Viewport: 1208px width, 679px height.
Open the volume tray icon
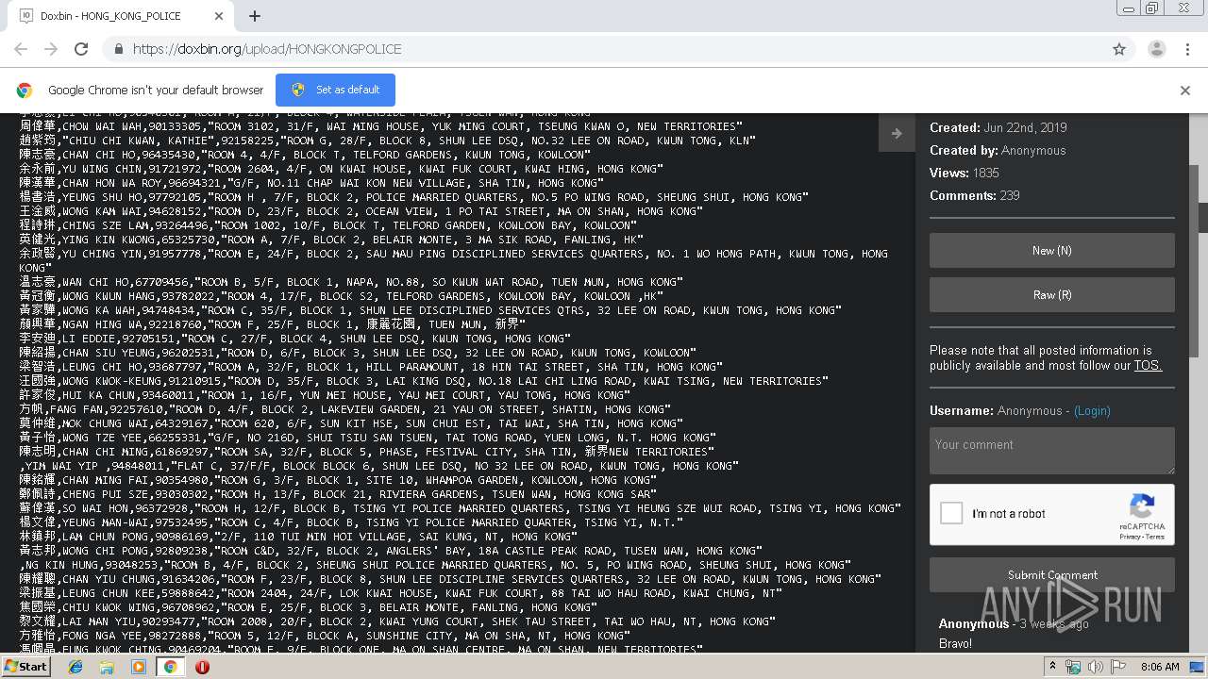tap(1095, 667)
